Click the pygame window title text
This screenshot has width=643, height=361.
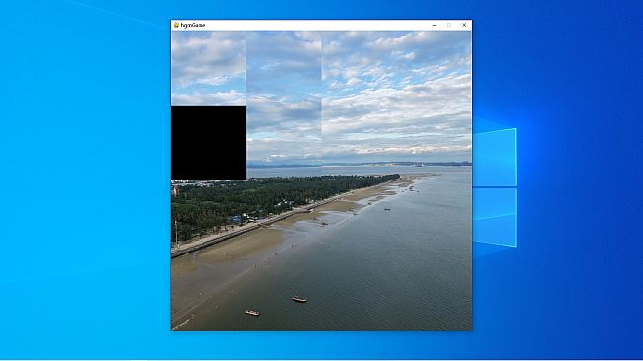click(x=193, y=25)
